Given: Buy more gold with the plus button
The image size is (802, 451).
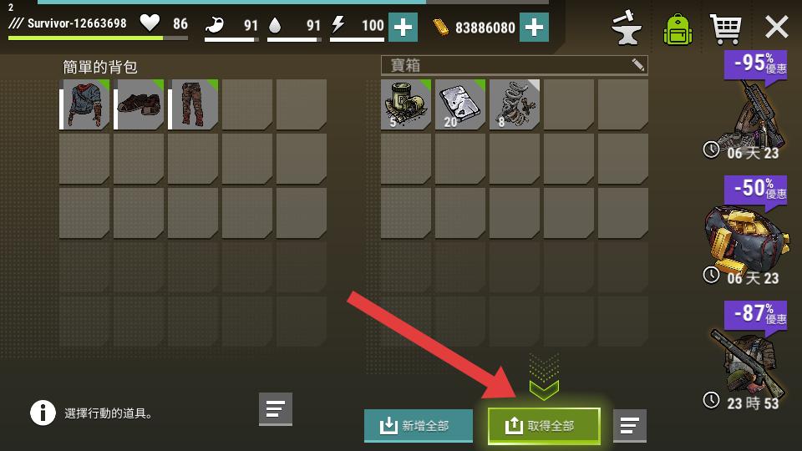Looking at the screenshot, I should tap(534, 27).
